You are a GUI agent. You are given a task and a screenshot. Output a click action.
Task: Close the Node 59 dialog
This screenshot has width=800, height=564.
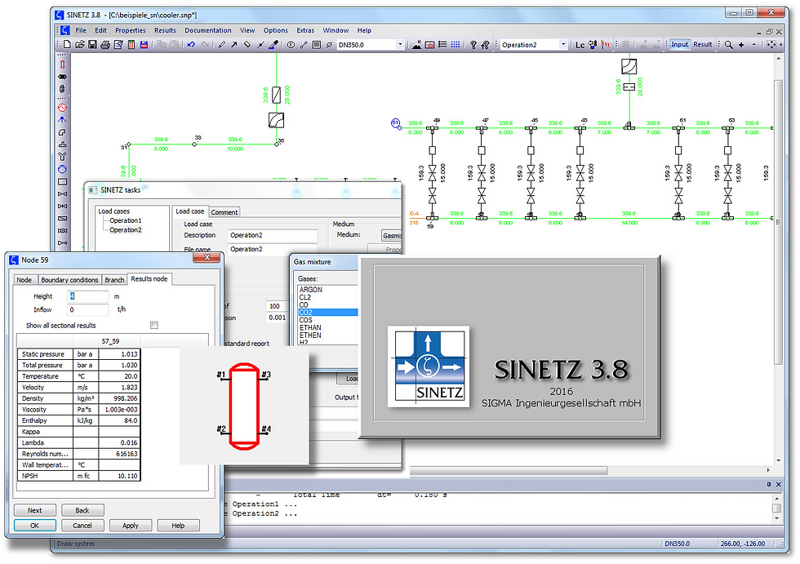[x=207, y=258]
